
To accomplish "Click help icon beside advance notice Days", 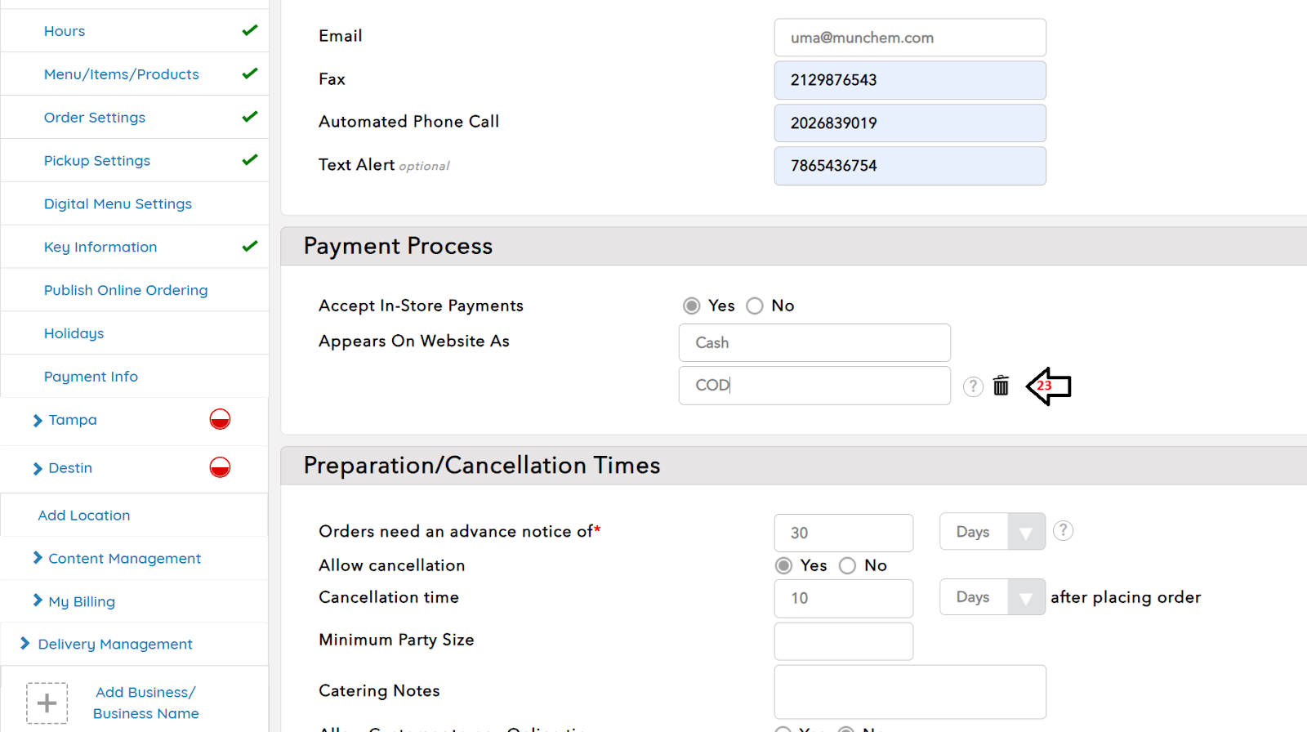I will (1062, 531).
